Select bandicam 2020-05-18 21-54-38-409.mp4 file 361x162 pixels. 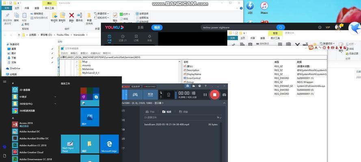[x=166, y=124]
